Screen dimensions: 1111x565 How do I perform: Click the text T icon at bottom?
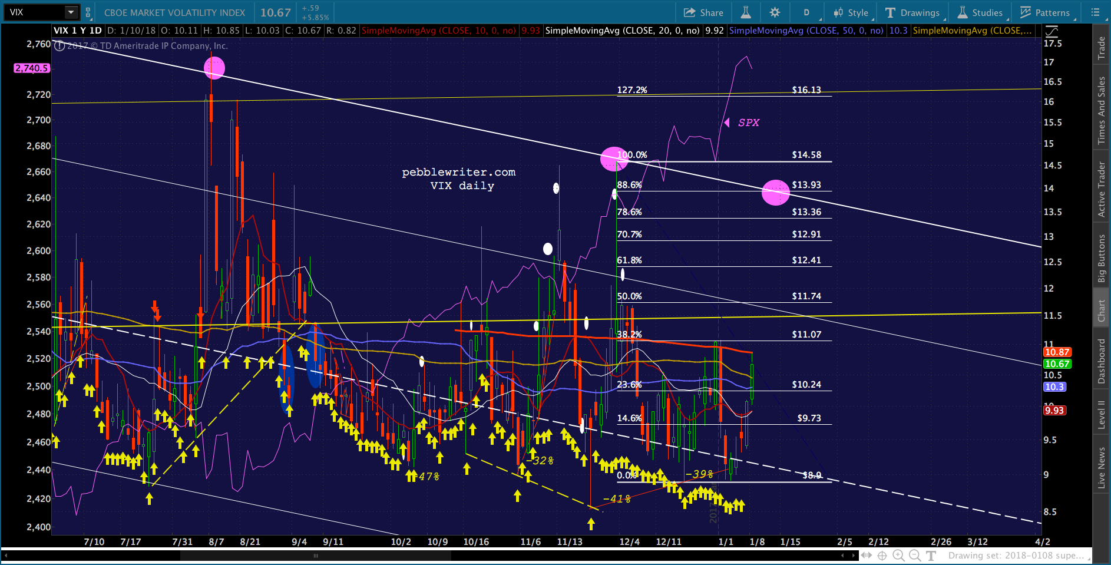pos(931,556)
